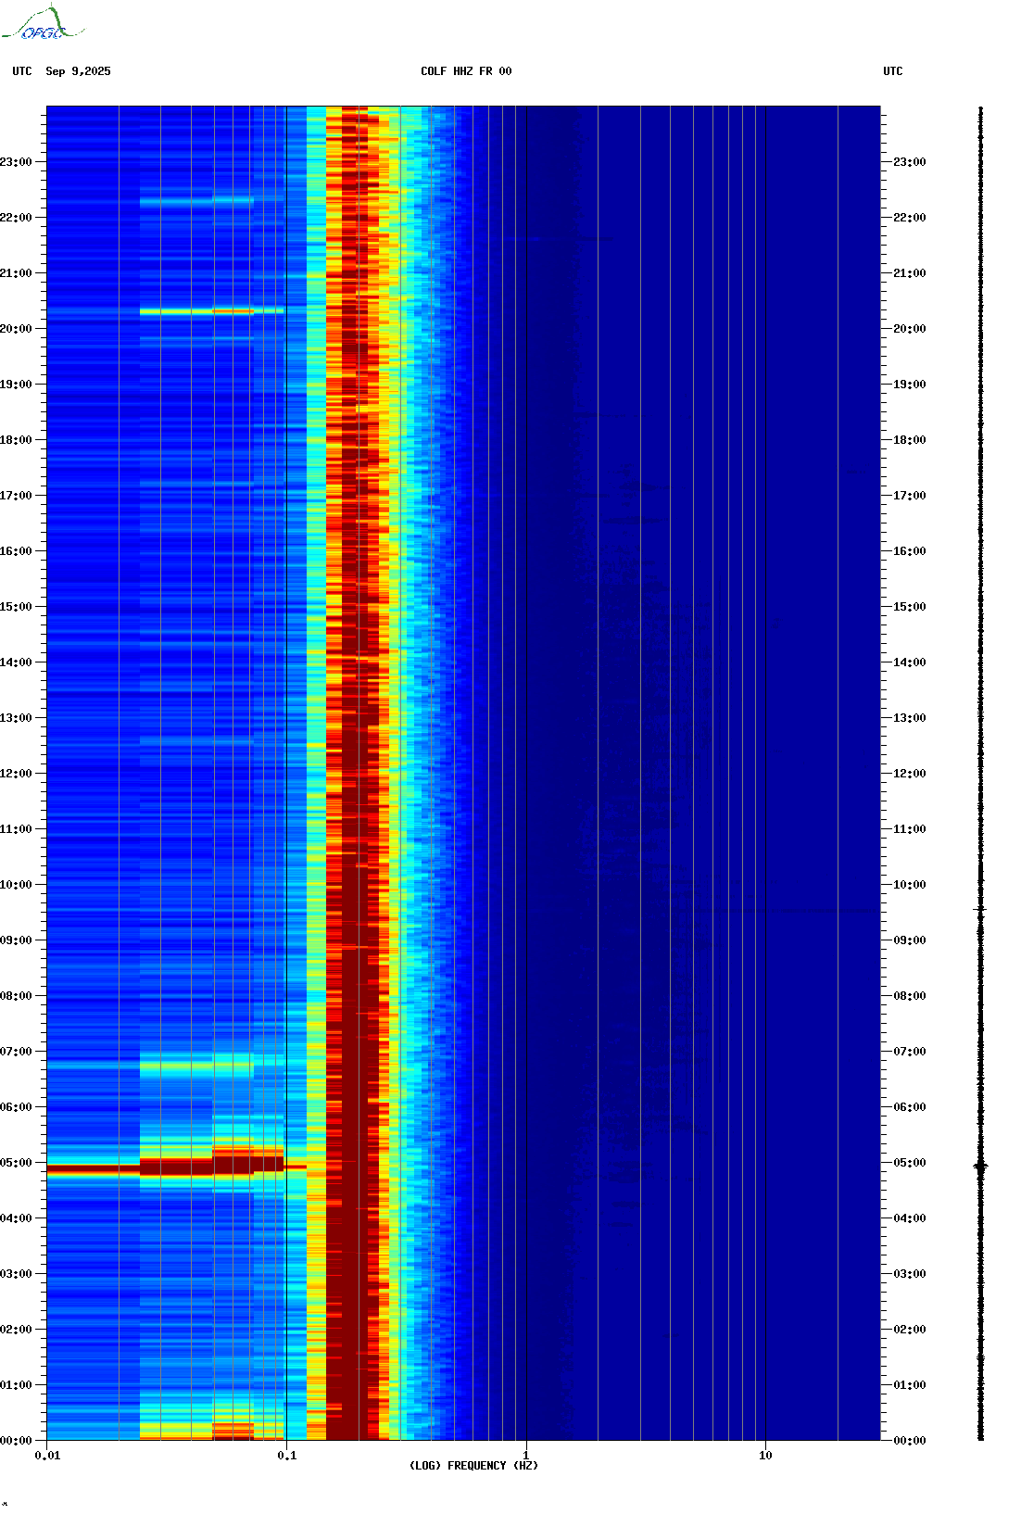Viewport: 1021px width, 1514px height.
Task: Click the left axis '23:00' time label
Action: tap(16, 162)
